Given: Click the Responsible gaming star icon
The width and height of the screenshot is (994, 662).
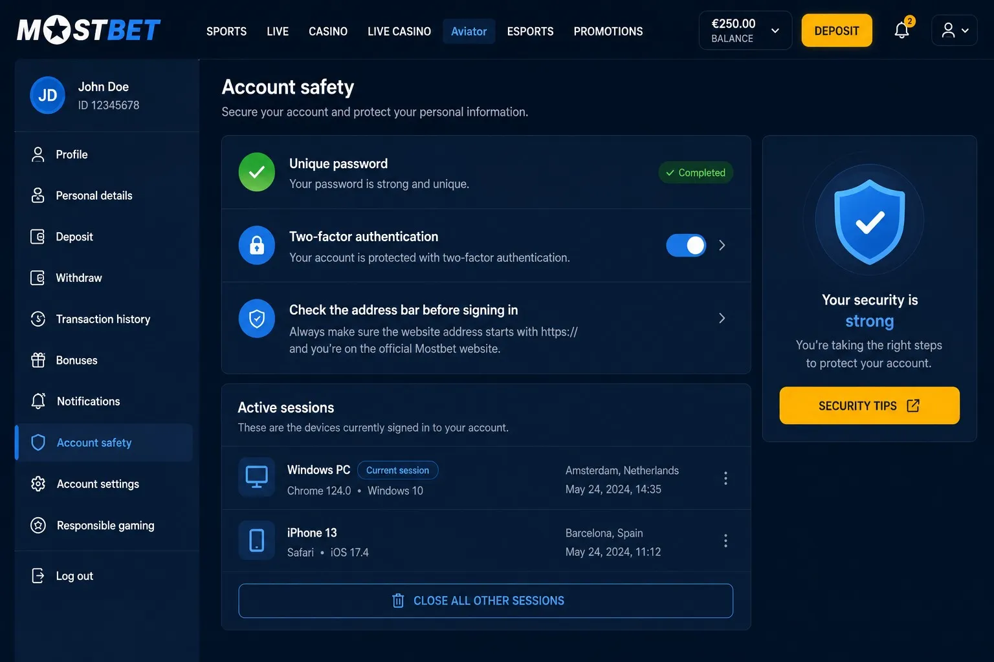Looking at the screenshot, I should (x=38, y=525).
